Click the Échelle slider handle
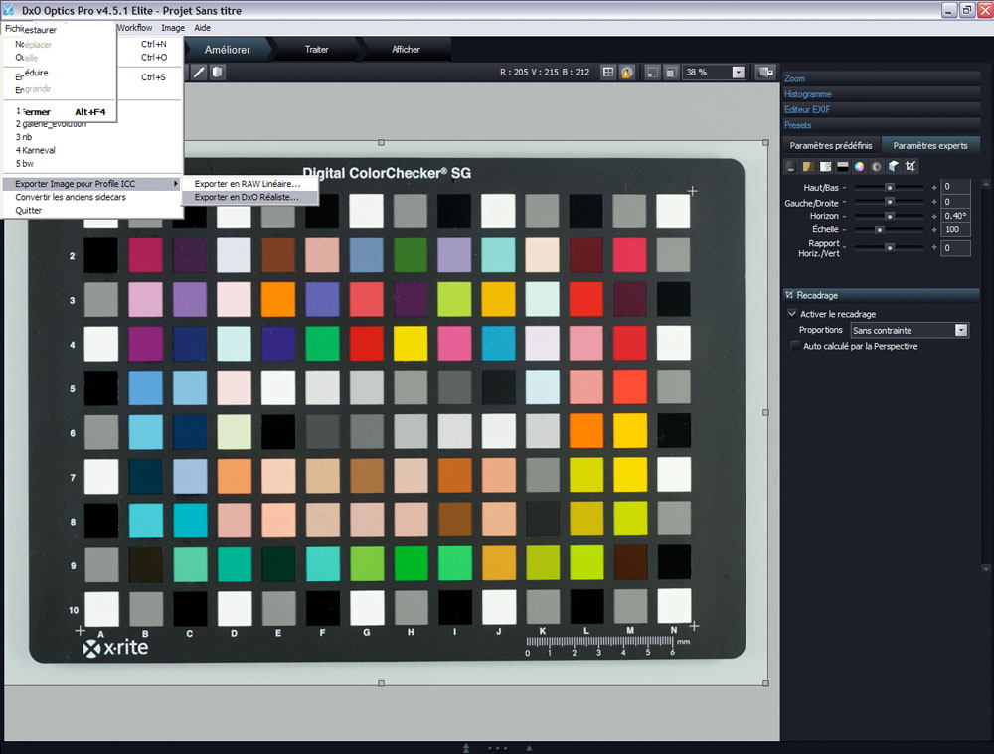Screen dimensions: 994x754 pyautogui.click(x=880, y=230)
